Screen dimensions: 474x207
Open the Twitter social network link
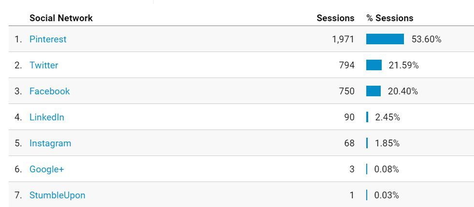43,65
